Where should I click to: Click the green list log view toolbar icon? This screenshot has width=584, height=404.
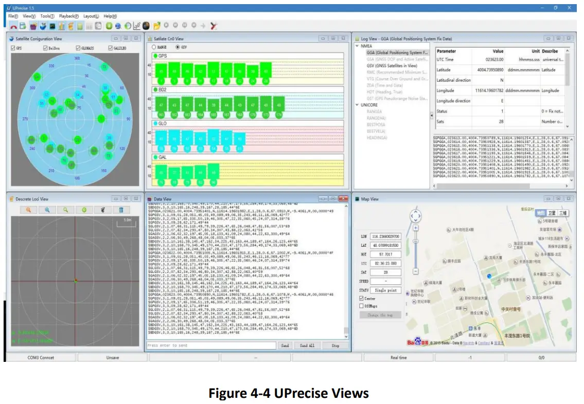tap(80, 26)
